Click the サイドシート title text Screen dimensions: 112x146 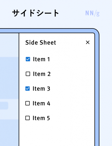point(36,13)
